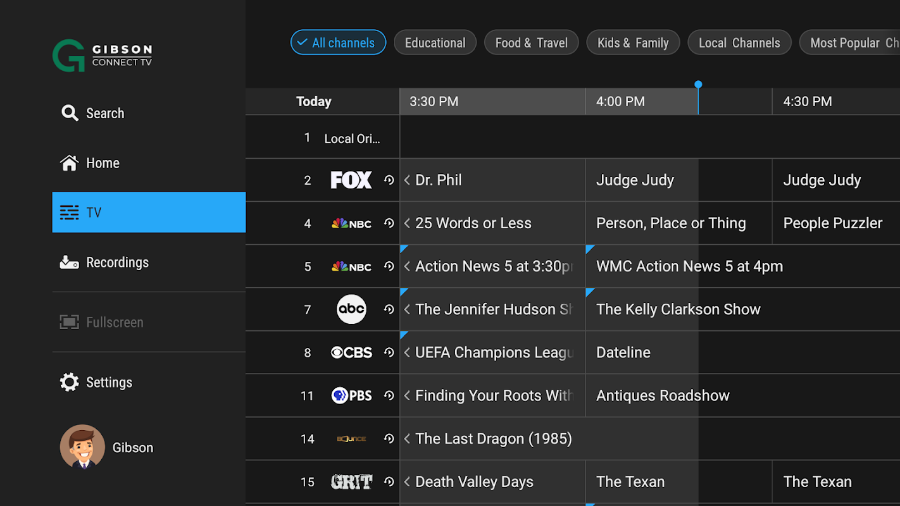Toggle the Food & Travel filter chip

(531, 42)
